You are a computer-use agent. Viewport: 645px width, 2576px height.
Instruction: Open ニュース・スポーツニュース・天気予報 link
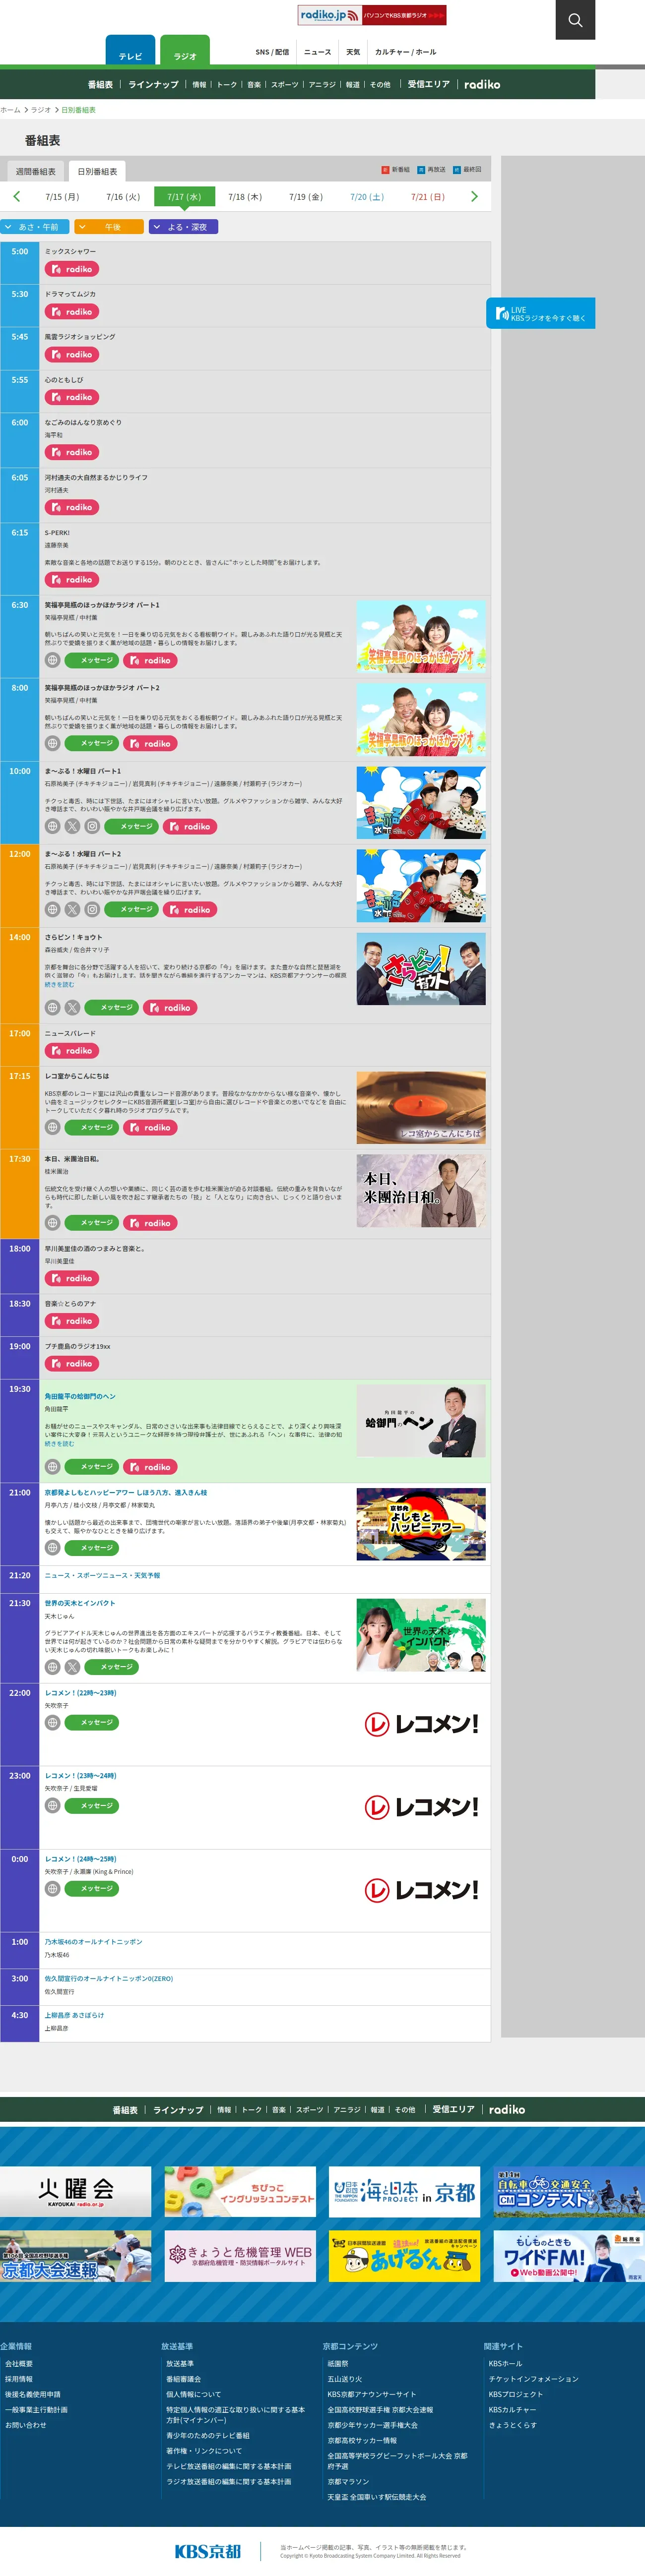pos(102,1575)
